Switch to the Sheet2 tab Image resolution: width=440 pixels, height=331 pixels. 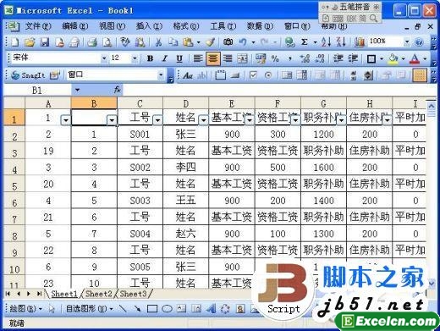[99, 294]
